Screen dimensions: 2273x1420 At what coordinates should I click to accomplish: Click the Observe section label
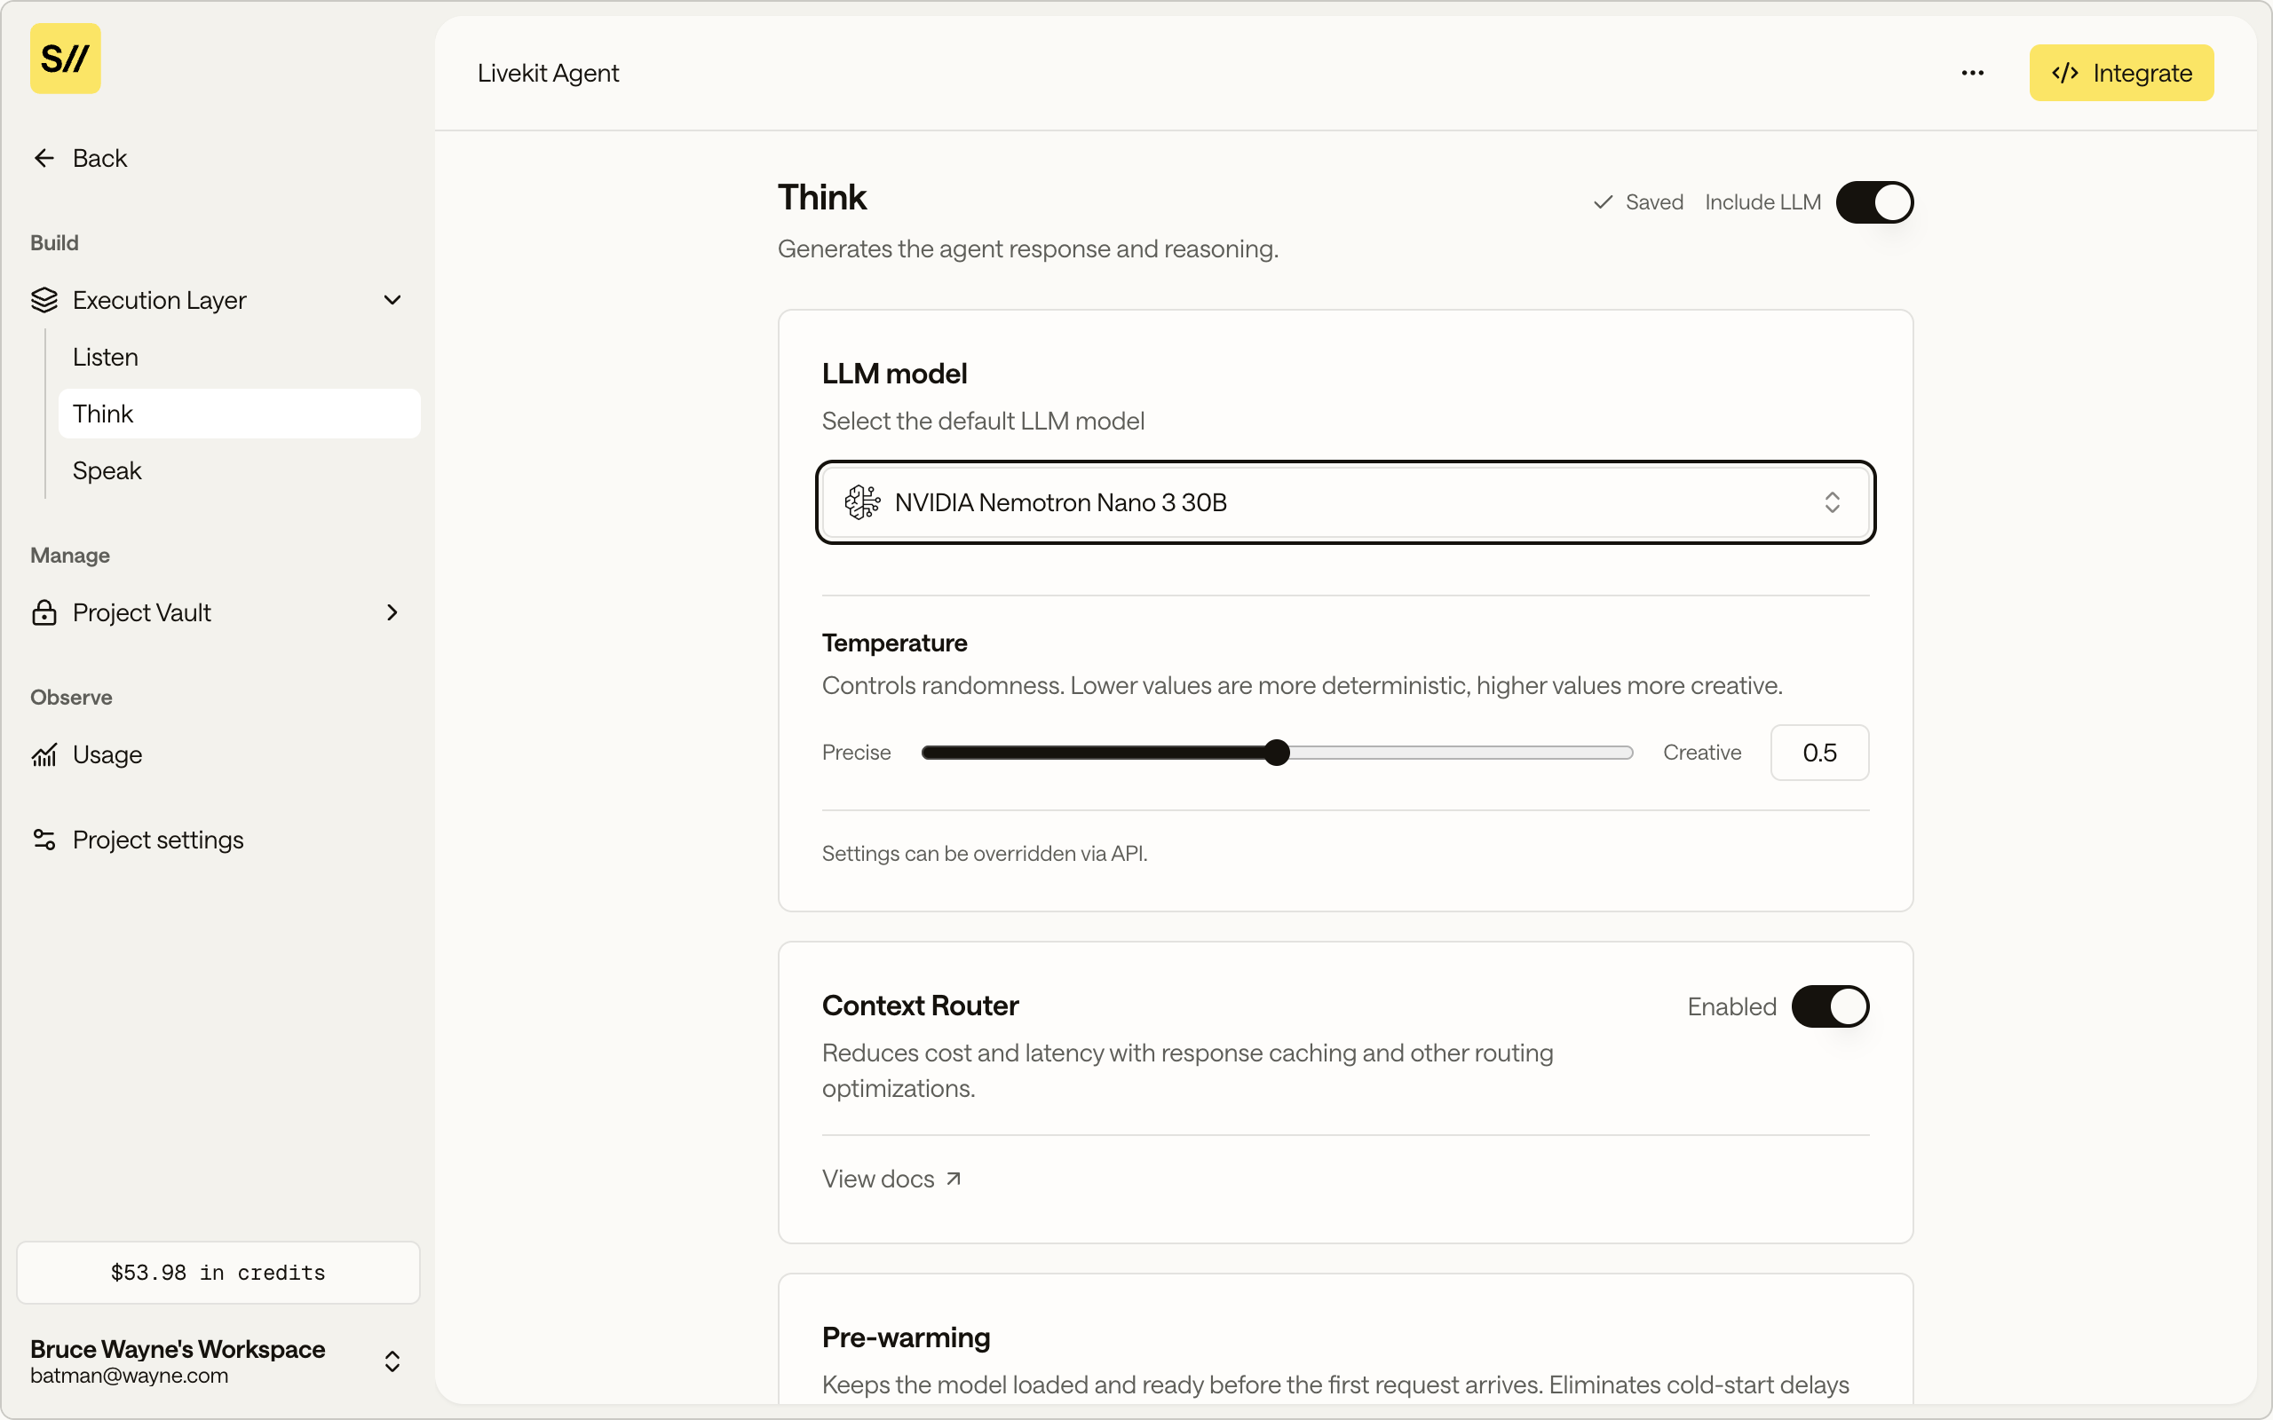pos(71,697)
